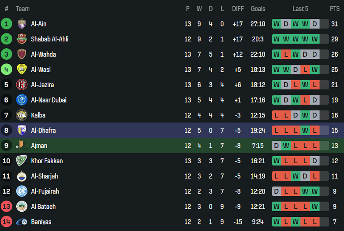
Task: Click the Kalba team crest
Action: click(x=22, y=115)
